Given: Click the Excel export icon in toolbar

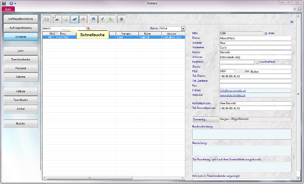Looking at the screenshot, I should click(110, 19).
